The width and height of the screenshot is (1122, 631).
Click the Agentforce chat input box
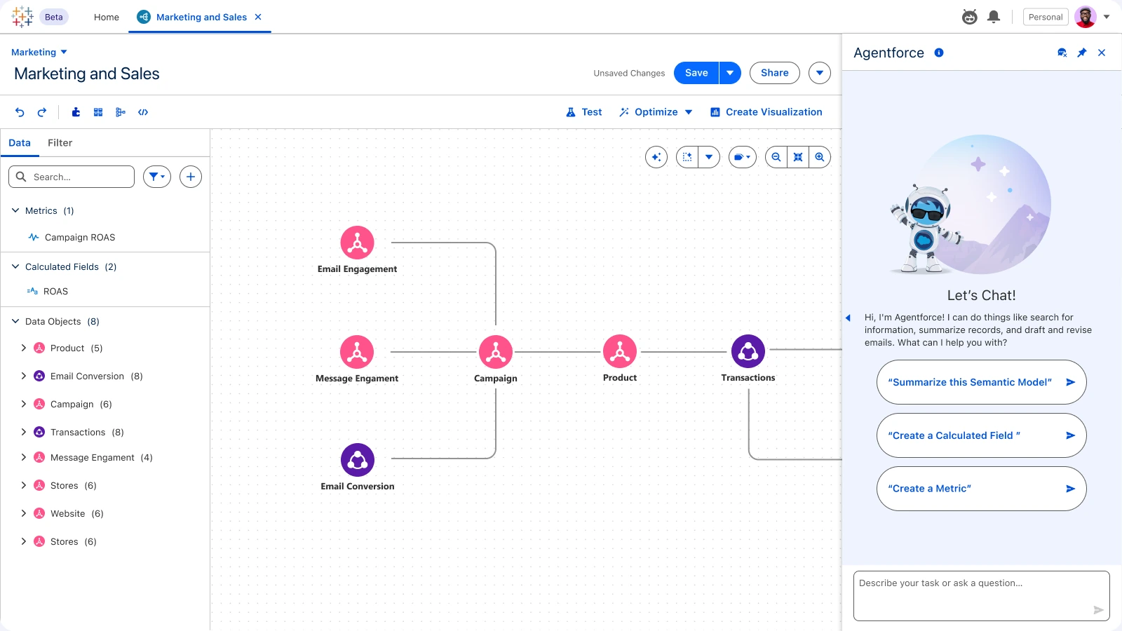982,596
